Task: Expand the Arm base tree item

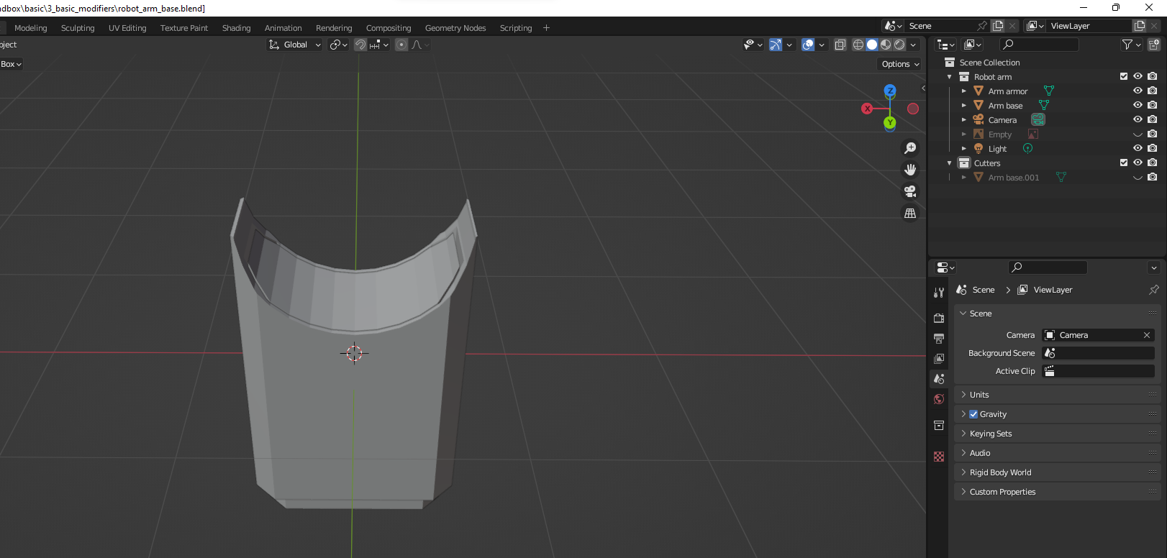Action: pyautogui.click(x=964, y=106)
